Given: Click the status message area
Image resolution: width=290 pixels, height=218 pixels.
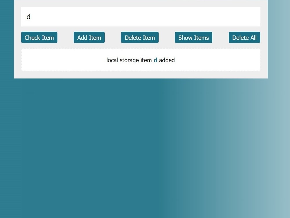Looking at the screenshot, I should 141,60.
